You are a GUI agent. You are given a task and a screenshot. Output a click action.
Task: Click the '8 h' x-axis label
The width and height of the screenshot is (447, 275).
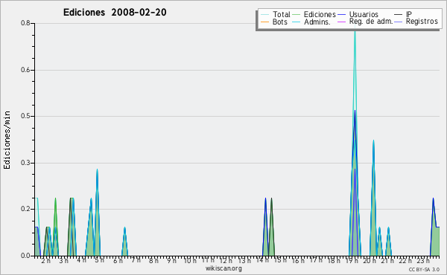[x=153, y=260]
